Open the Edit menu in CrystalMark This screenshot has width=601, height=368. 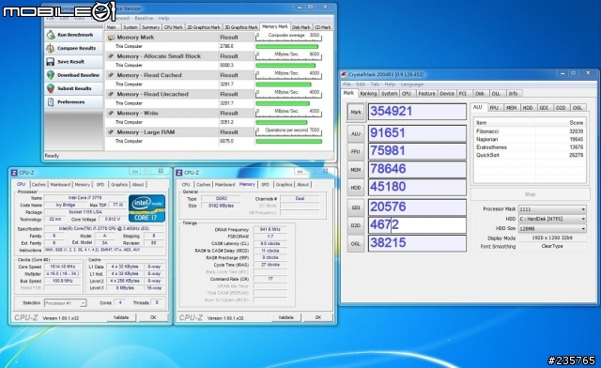tap(361, 84)
